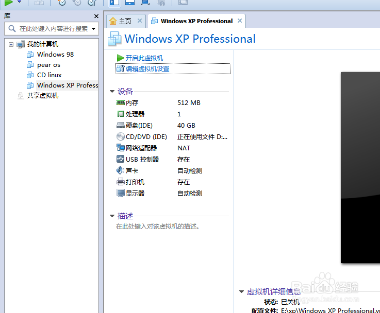Collapse the 我的计算机 tree node
Image resolution: width=380 pixels, height=313 pixels.
(11, 44)
